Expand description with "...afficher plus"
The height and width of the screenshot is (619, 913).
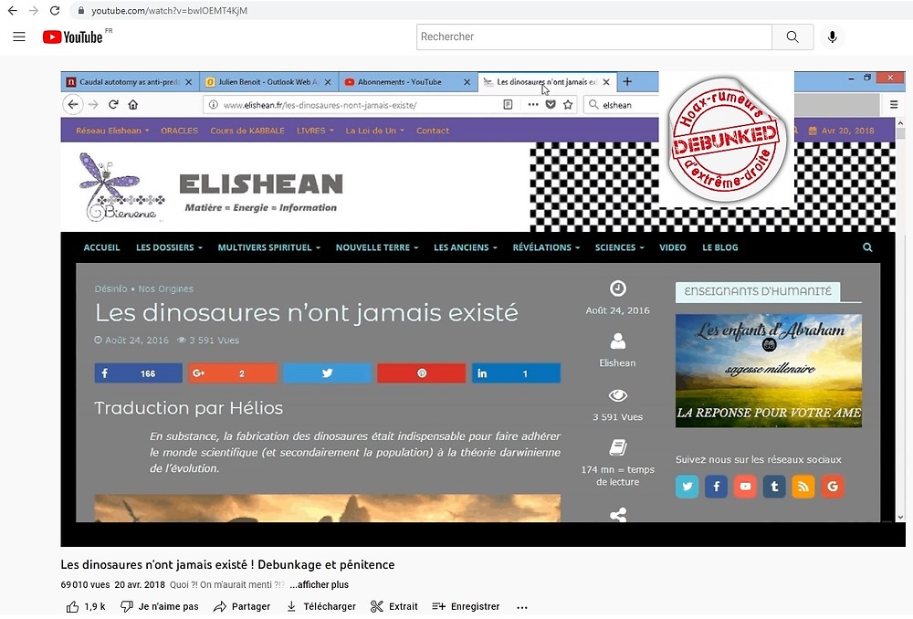click(x=319, y=584)
